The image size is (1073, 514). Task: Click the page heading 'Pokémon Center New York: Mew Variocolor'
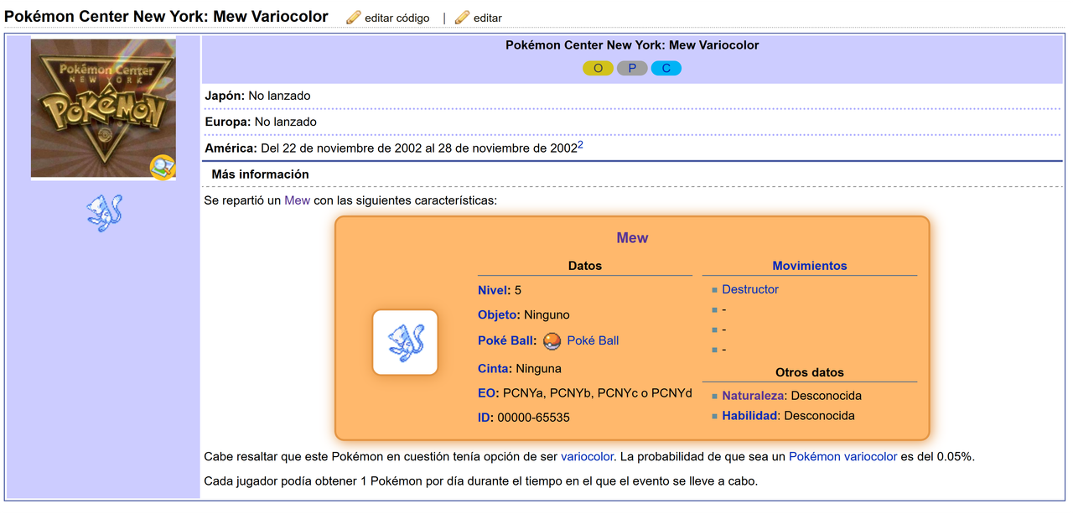coord(166,17)
